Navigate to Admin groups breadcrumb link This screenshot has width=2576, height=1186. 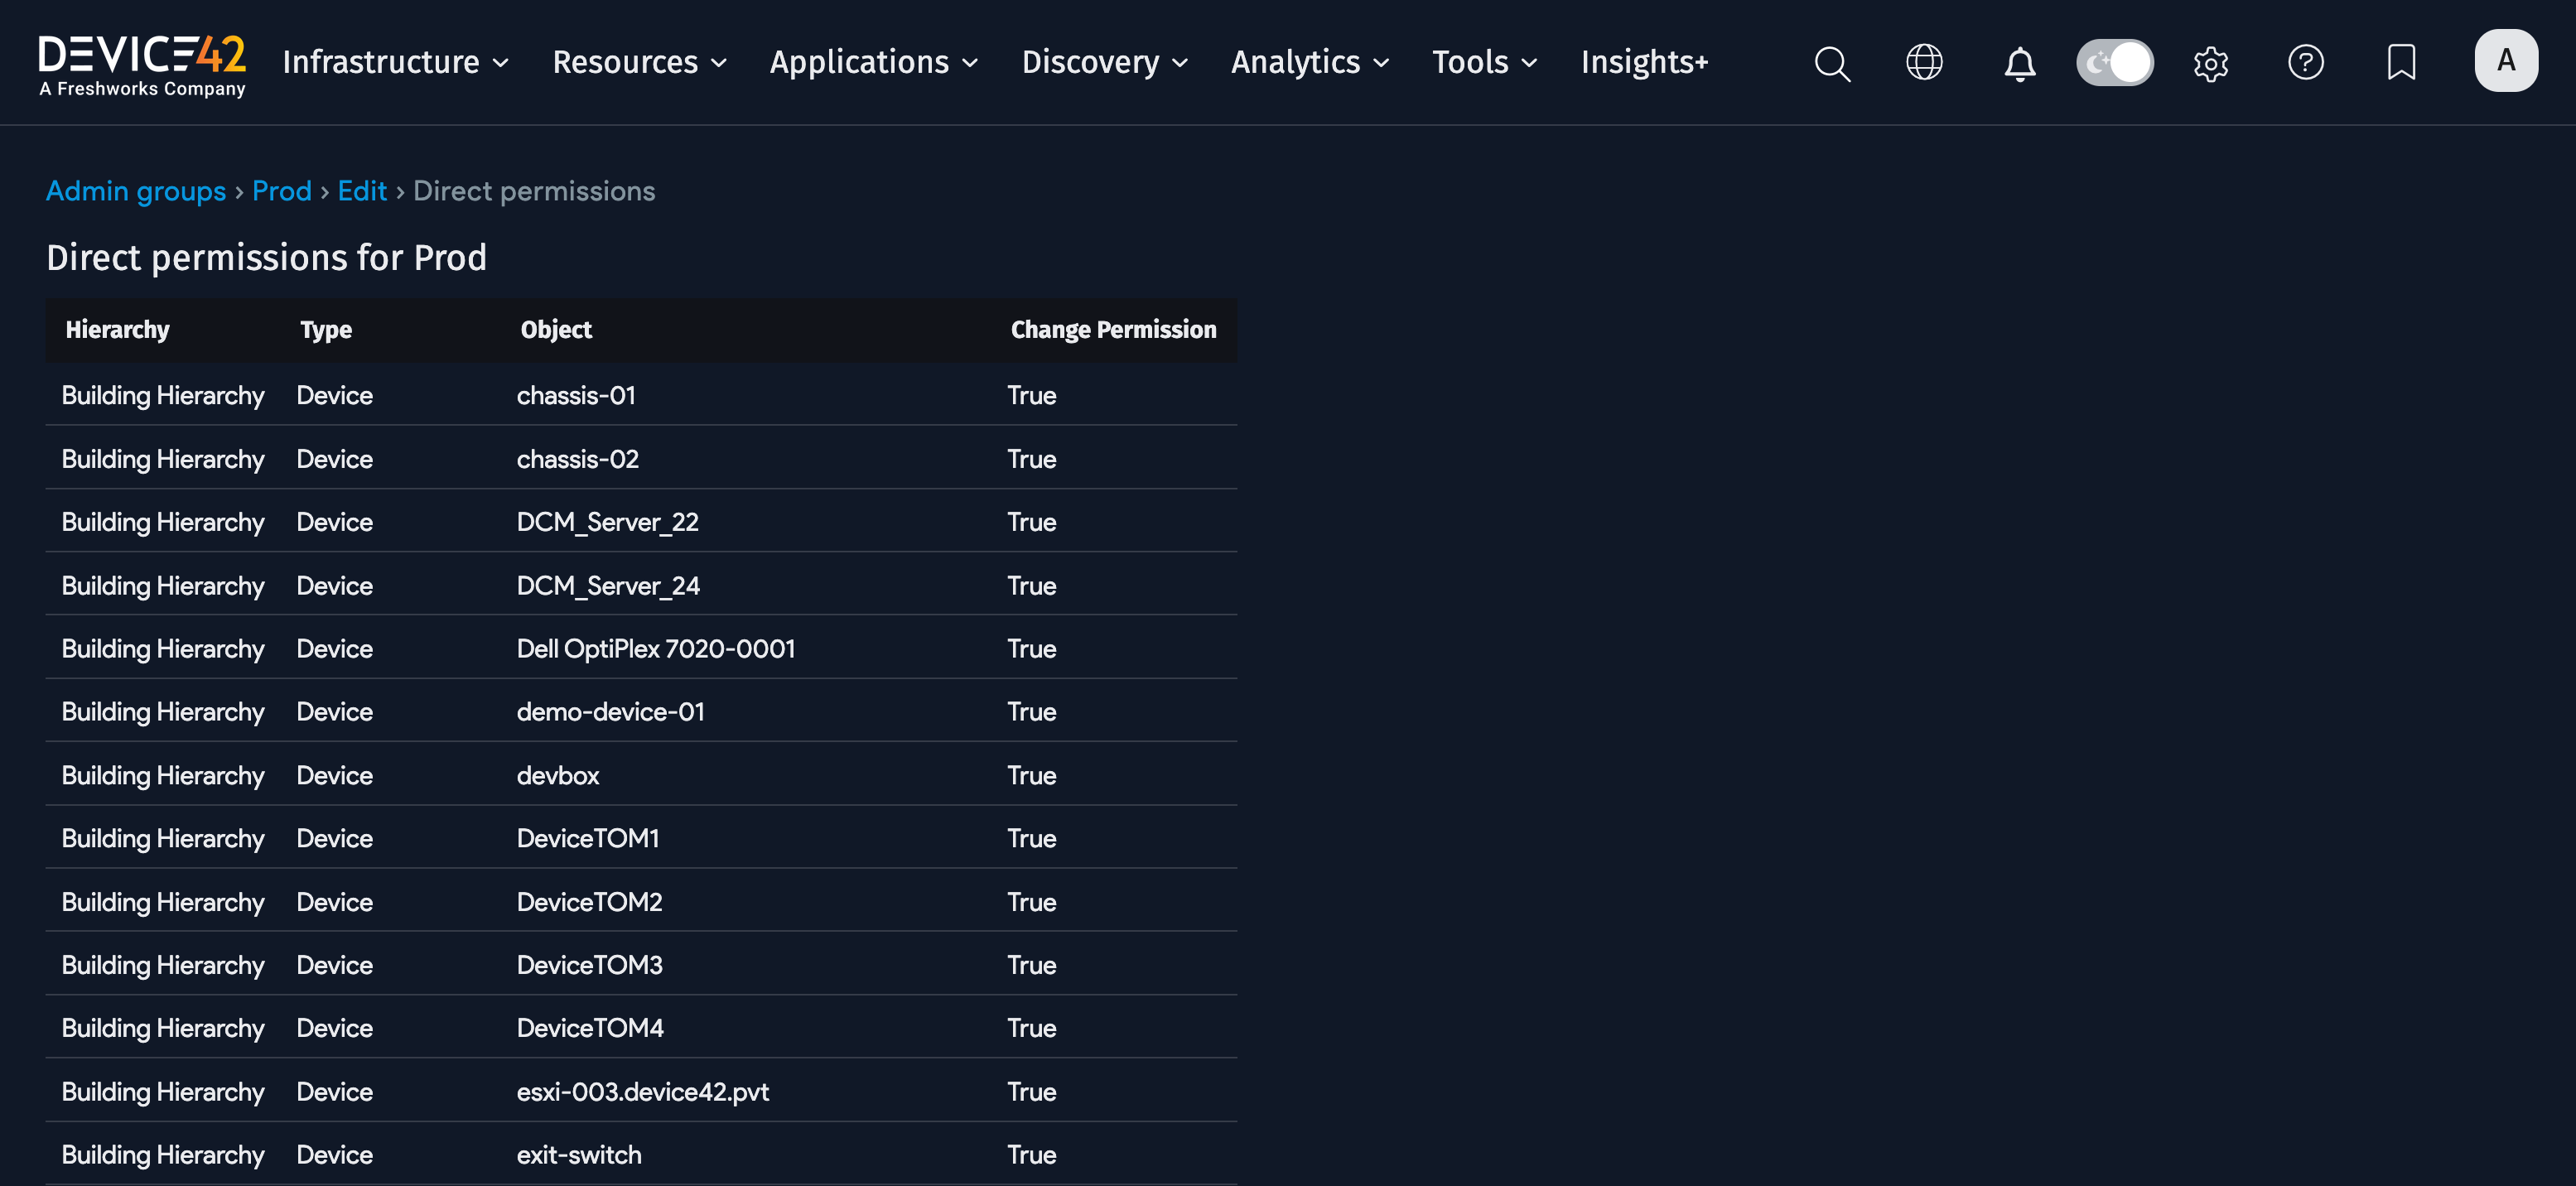[x=136, y=191]
